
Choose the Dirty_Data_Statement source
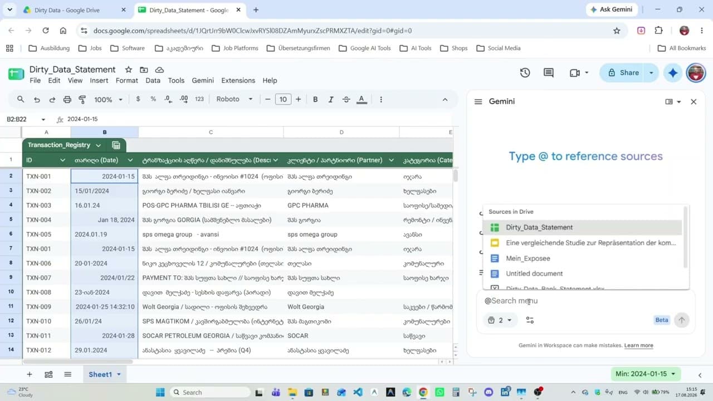(583, 227)
